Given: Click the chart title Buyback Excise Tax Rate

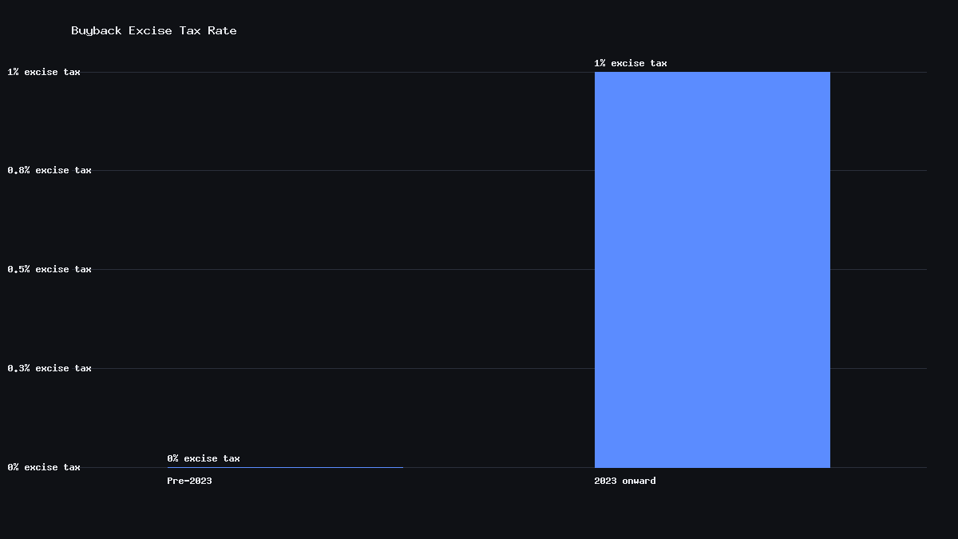Looking at the screenshot, I should [x=154, y=30].
